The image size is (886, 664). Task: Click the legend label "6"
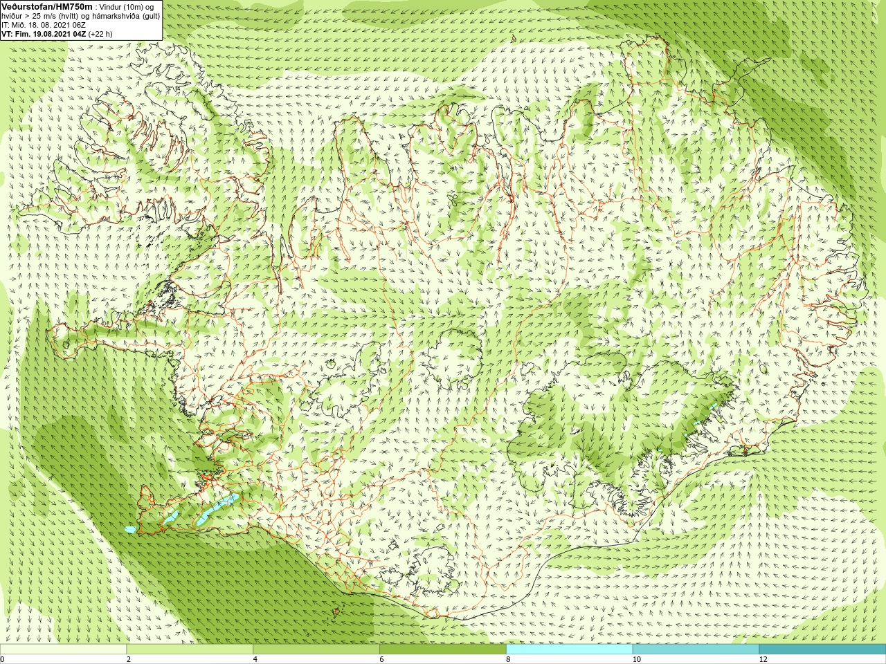(381, 659)
